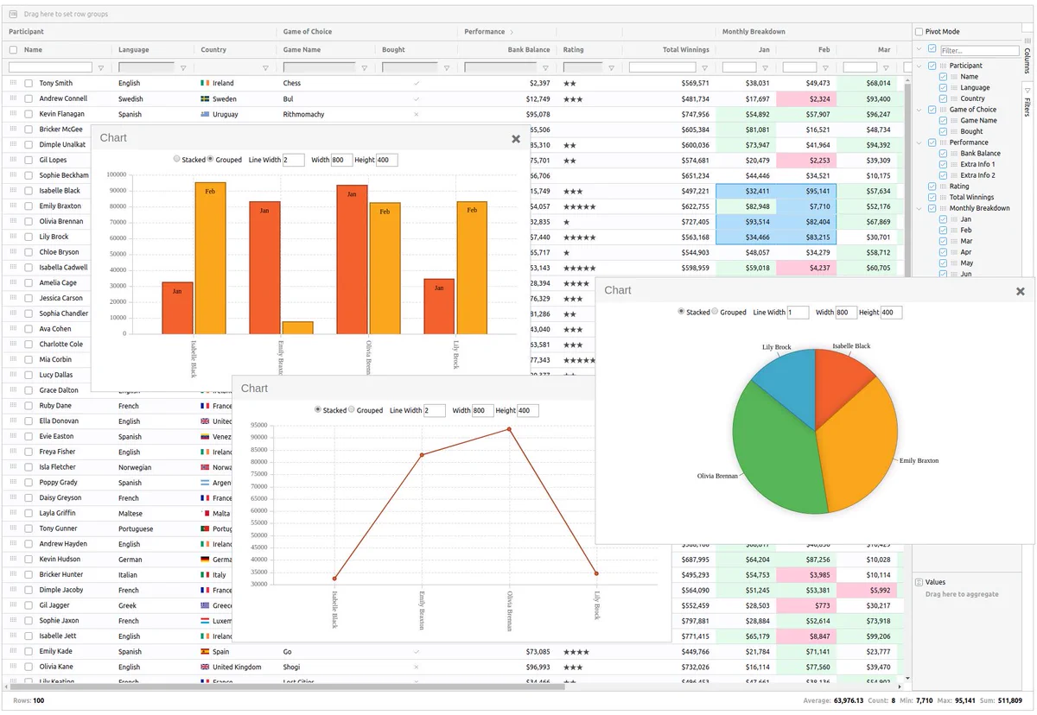The image size is (1037, 715).
Task: Open the Columns side tab
Action: pos(1027,56)
